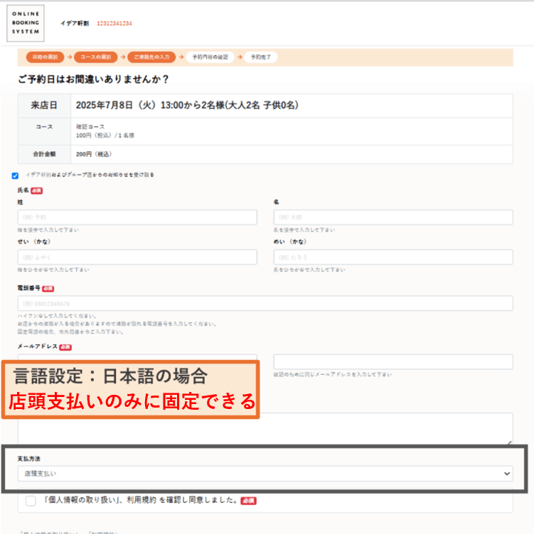This screenshot has width=534, height=534.
Task: Go to the コースの選択 step
Action: point(96,57)
